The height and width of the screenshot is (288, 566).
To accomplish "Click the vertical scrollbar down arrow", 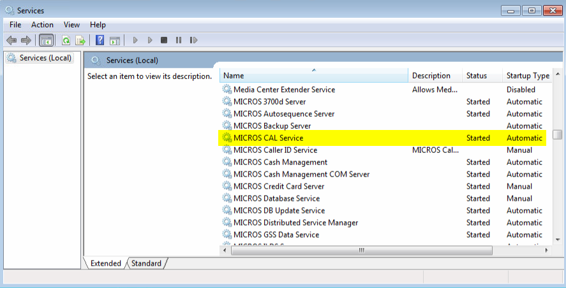I will [557, 240].
